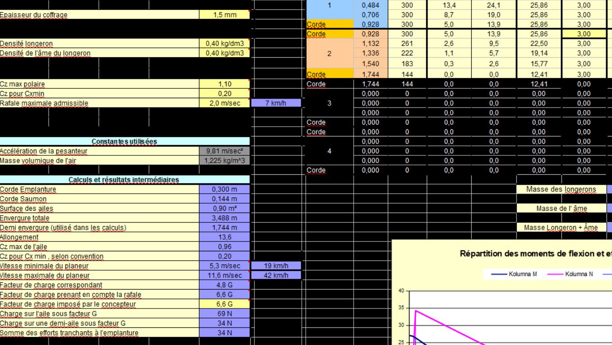
Task: Select the Accélération de la pesanteur value cell
Action: click(x=224, y=151)
